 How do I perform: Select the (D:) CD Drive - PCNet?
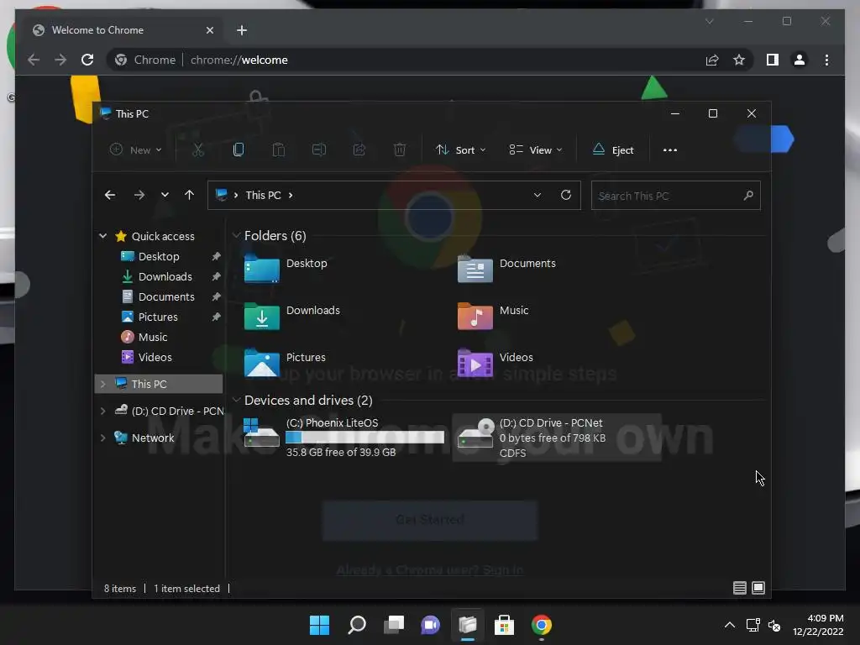click(x=557, y=438)
